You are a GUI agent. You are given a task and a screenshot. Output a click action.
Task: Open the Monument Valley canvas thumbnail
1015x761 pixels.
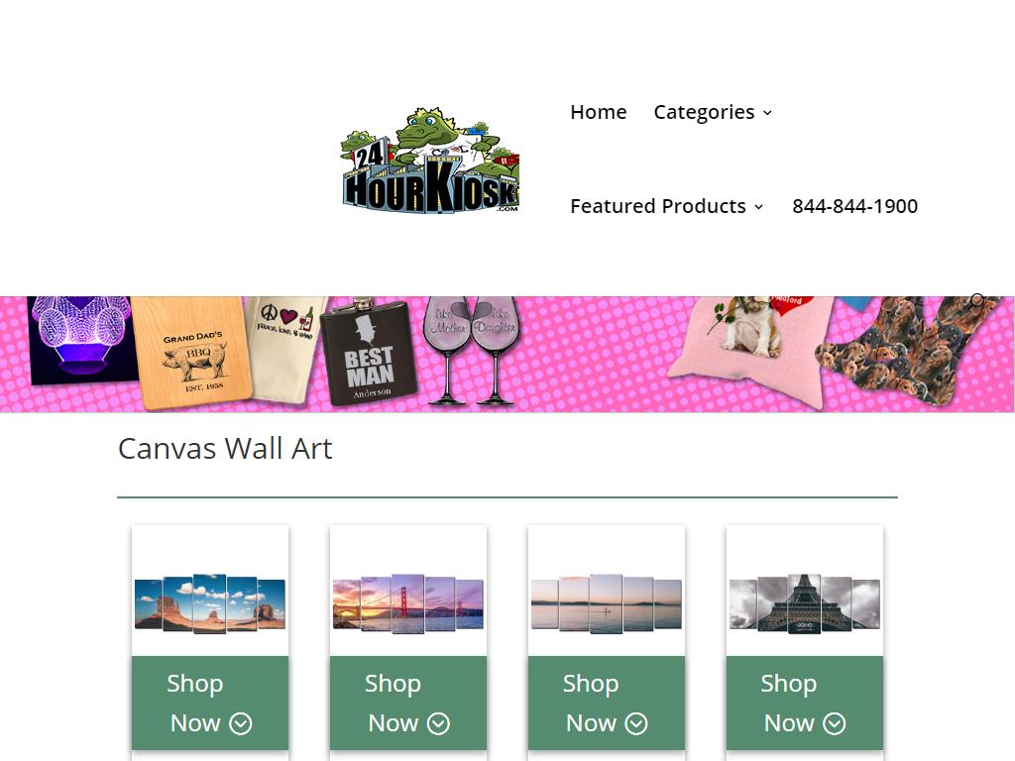[210, 603]
